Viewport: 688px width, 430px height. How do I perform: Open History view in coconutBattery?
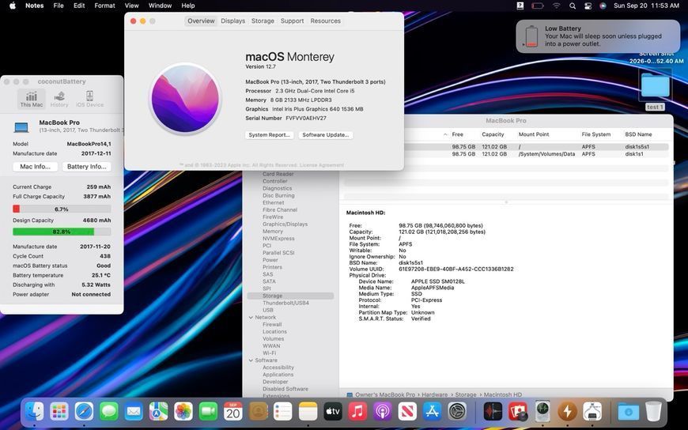(59, 99)
